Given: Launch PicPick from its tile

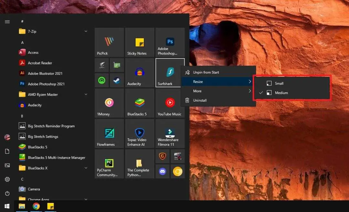Looking at the screenshot, I should tap(109, 42).
